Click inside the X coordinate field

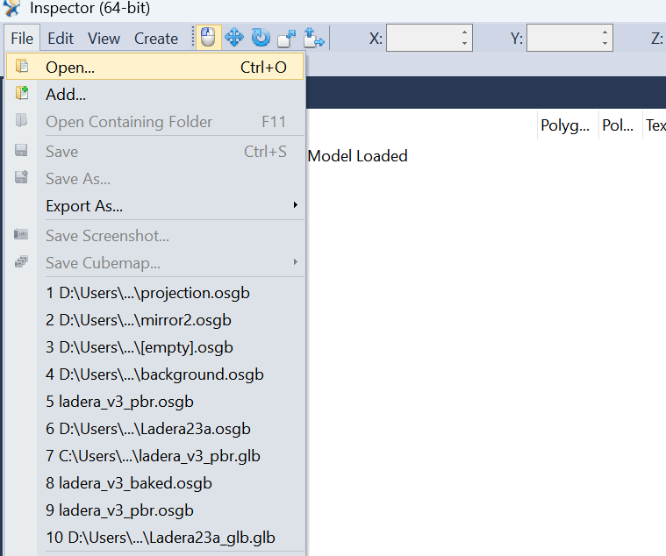click(x=422, y=39)
